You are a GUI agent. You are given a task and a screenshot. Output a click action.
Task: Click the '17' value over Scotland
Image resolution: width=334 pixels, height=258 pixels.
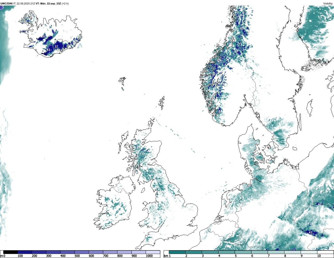tap(142, 154)
